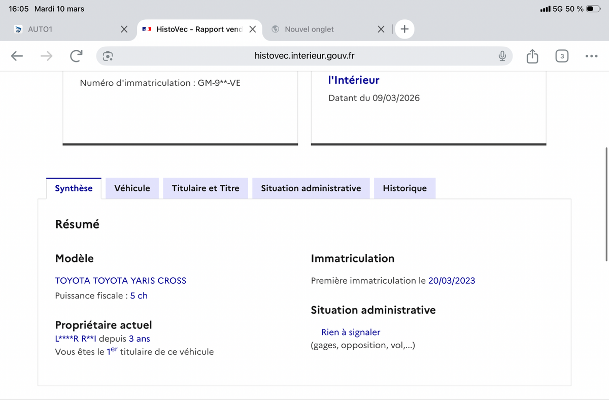Screen dimensions: 609x400
Task: Open the share sheet icon
Action: 532,56
